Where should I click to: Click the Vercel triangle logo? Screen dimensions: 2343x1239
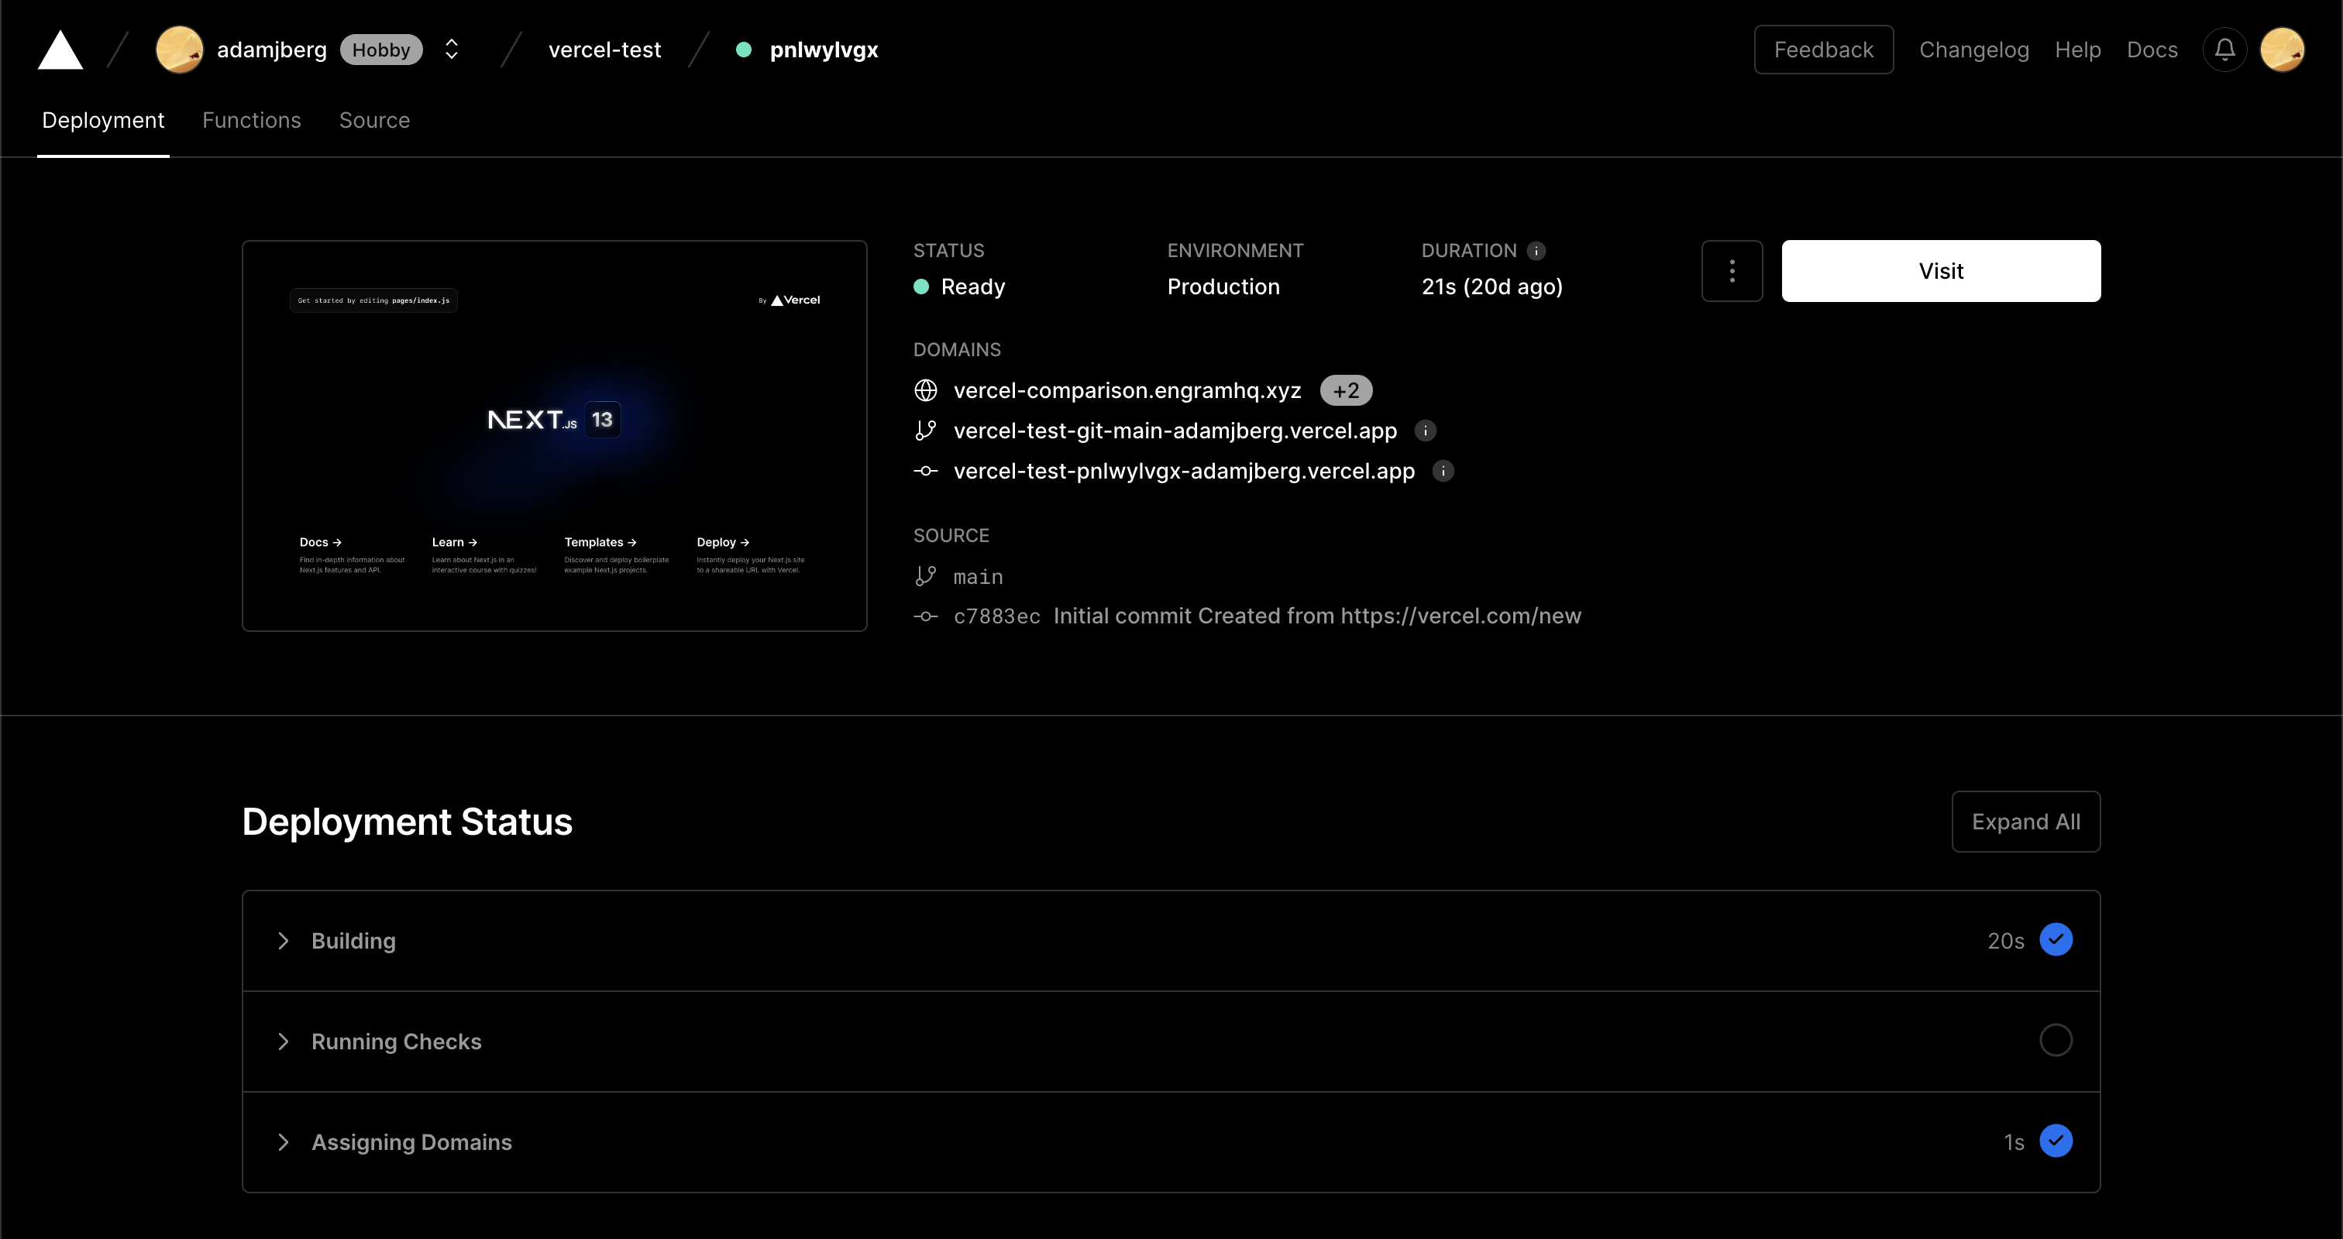(60, 49)
